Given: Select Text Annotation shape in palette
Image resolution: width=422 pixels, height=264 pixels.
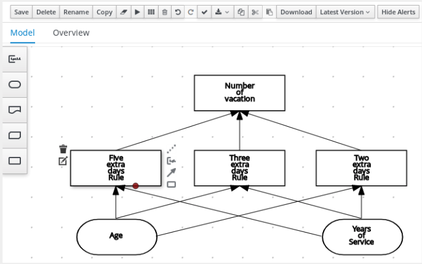Looking at the screenshot, I should [x=15, y=59].
